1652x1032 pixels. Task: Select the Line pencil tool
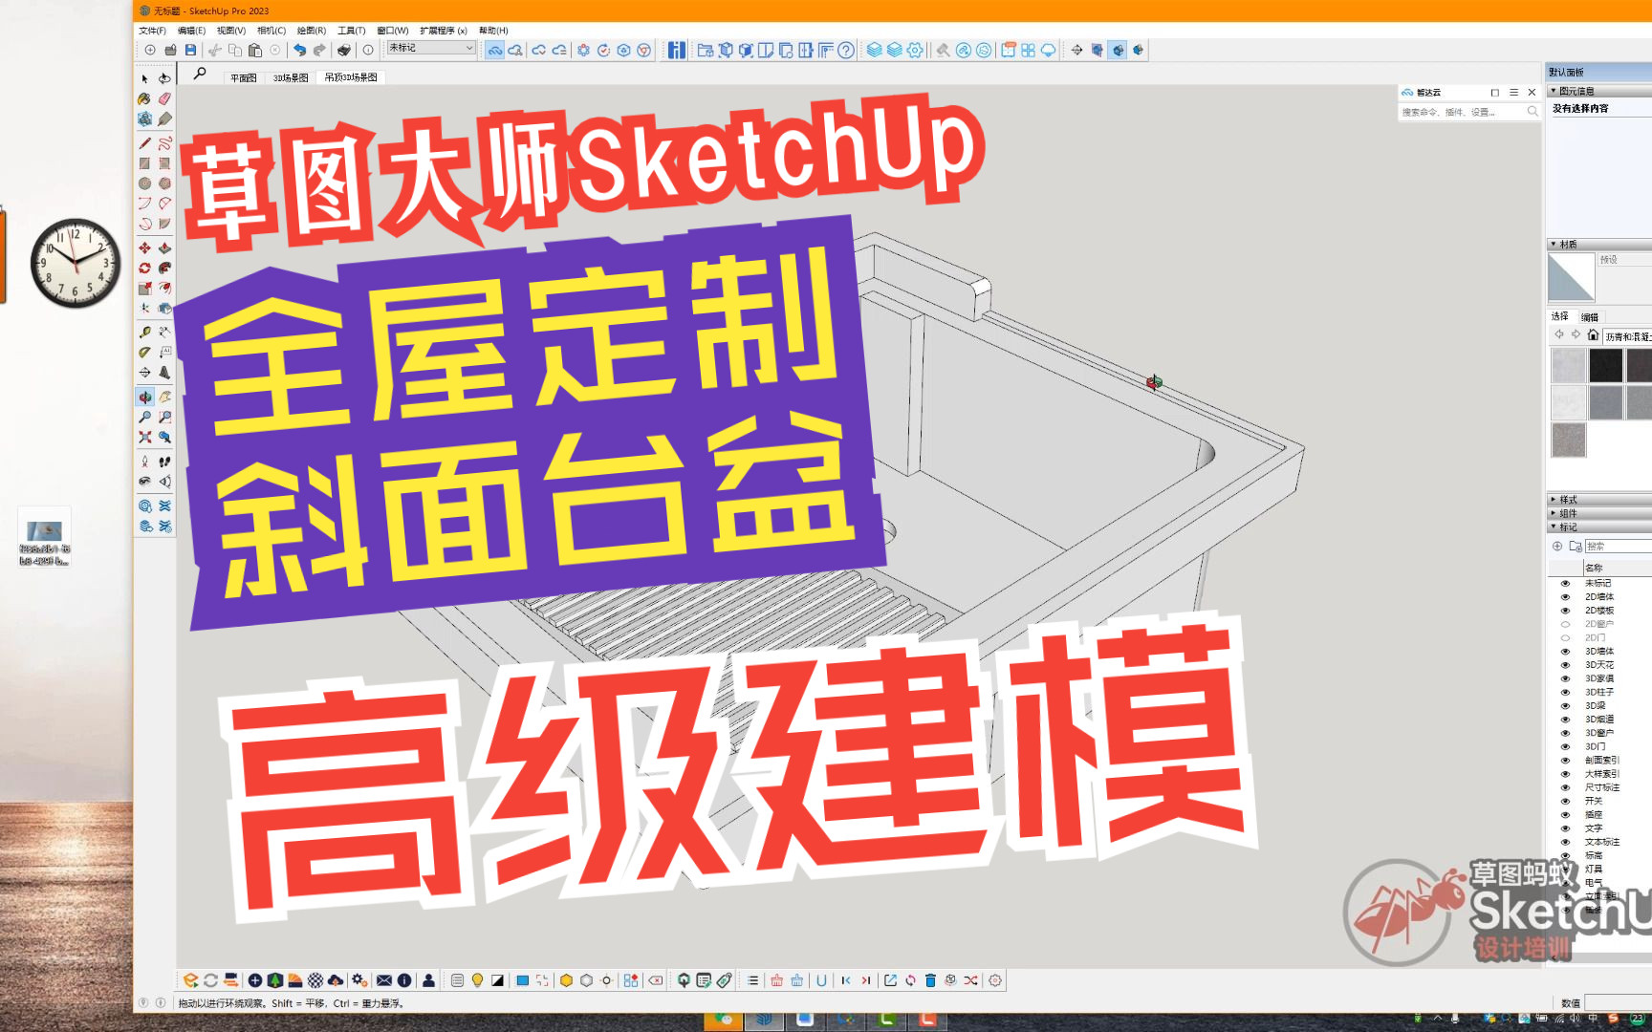click(x=144, y=143)
